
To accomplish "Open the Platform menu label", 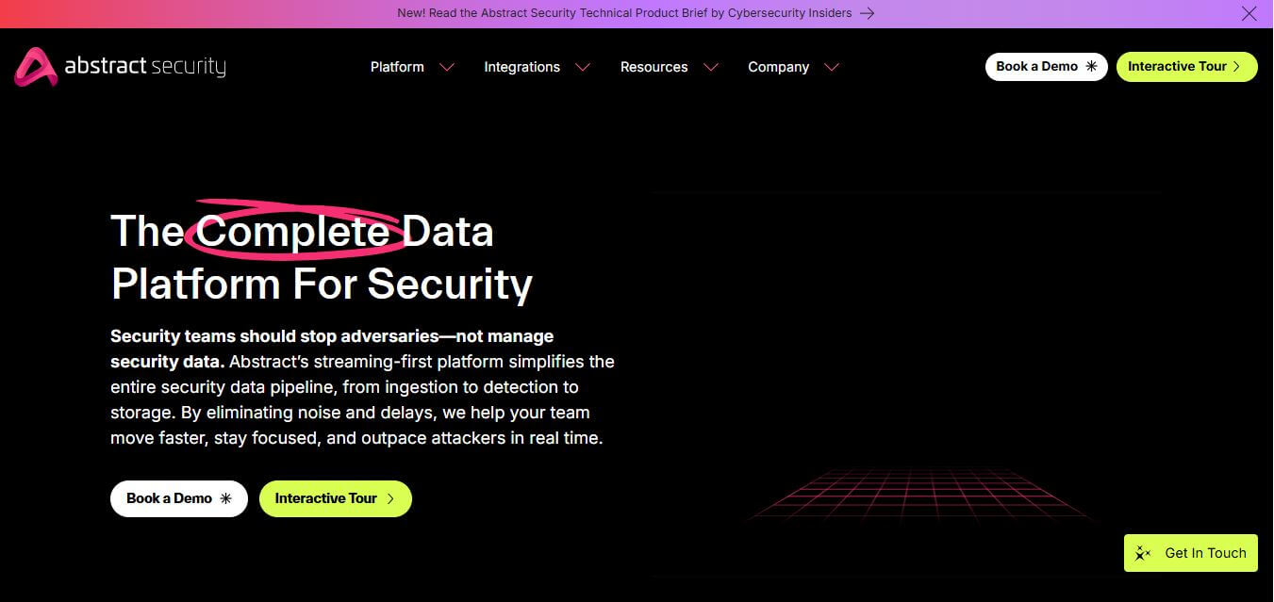I will pyautogui.click(x=397, y=67).
